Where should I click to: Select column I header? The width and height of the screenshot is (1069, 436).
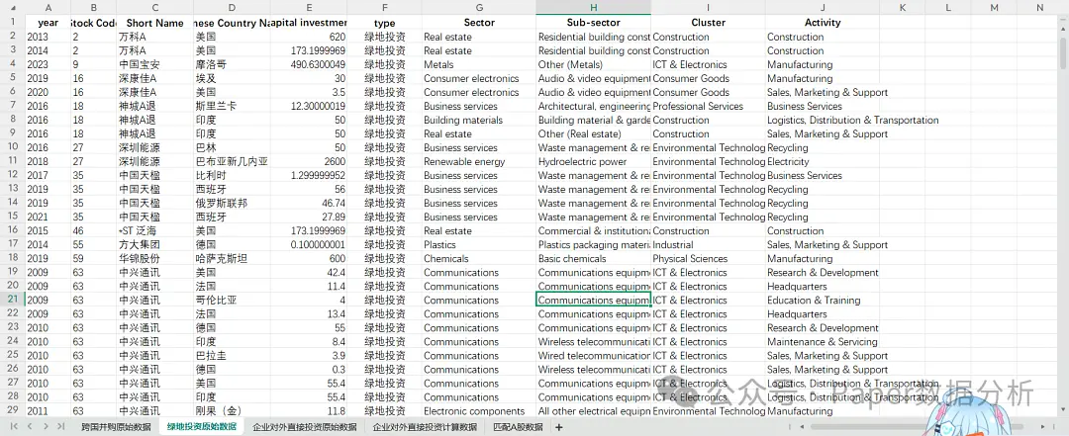pyautogui.click(x=708, y=8)
